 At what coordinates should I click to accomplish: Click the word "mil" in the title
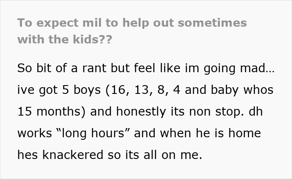94,23
